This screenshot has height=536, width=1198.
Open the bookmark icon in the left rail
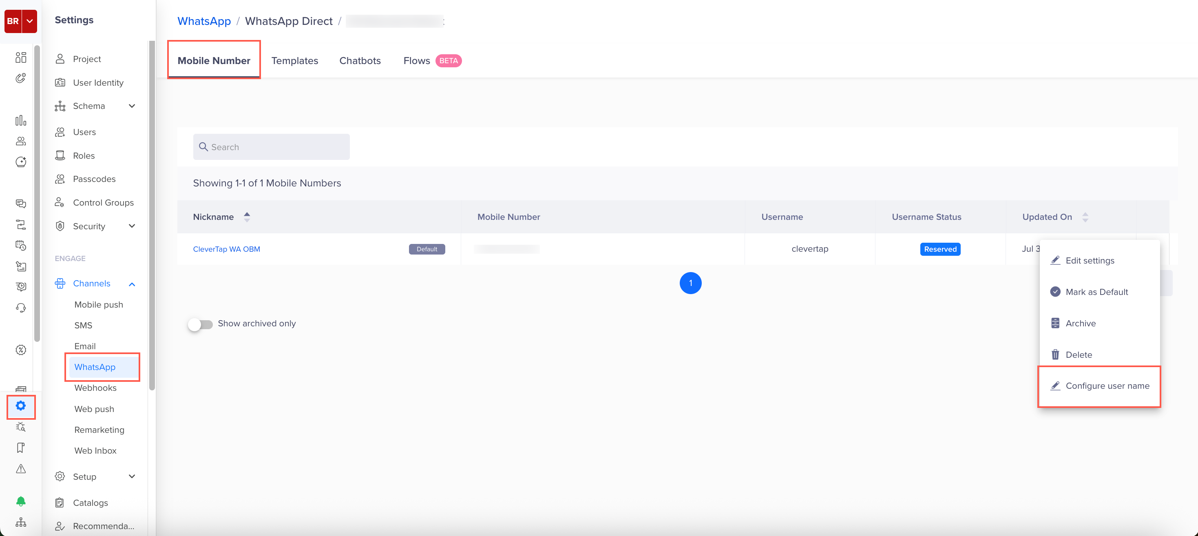pyautogui.click(x=21, y=447)
